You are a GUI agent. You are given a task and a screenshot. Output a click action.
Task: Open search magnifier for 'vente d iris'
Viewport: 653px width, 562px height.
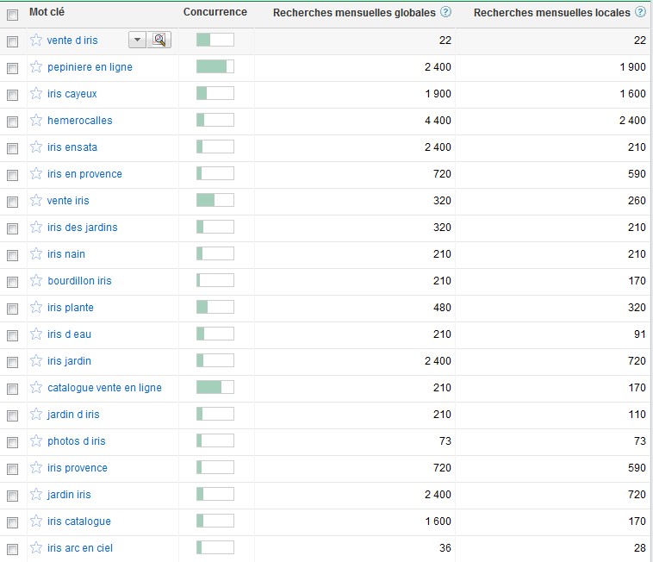point(159,40)
